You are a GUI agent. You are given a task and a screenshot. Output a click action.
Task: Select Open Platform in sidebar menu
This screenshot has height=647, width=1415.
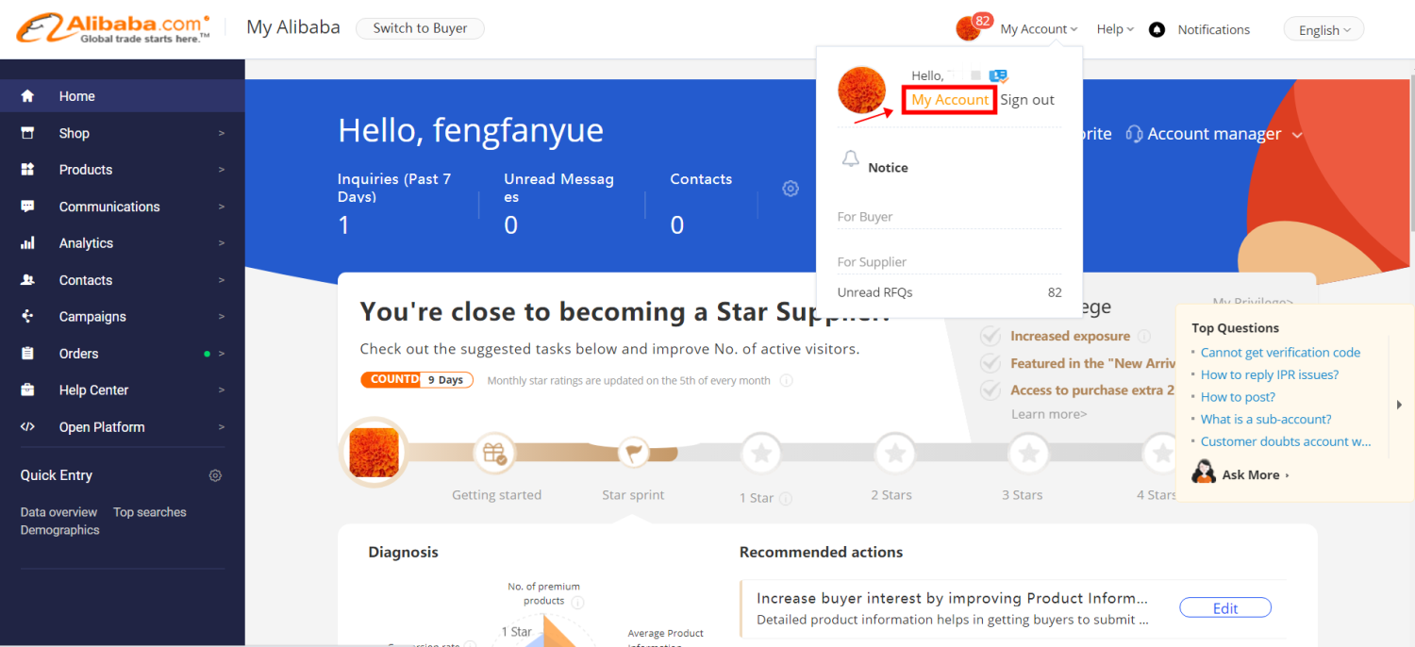(123, 426)
